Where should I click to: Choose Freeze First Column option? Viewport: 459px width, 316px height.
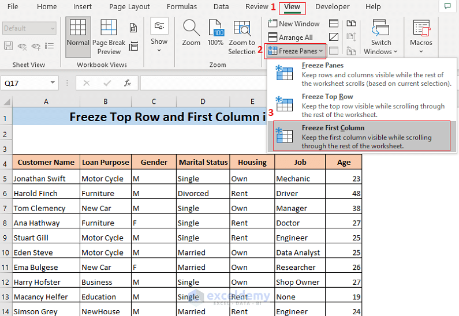click(x=362, y=136)
